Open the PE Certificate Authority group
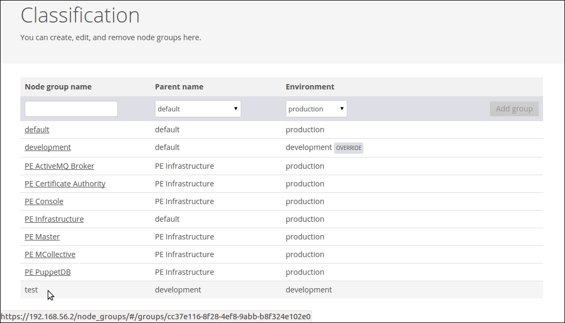 (65, 184)
